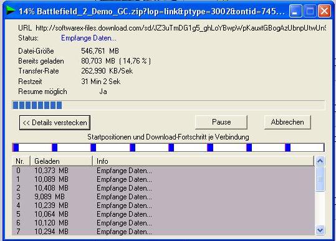The height and width of the screenshot is (241, 336).
Task: Maximize the download window
Action: [310, 11]
